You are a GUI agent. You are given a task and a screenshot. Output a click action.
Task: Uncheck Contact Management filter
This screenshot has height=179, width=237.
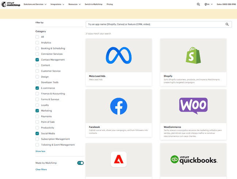37,60
